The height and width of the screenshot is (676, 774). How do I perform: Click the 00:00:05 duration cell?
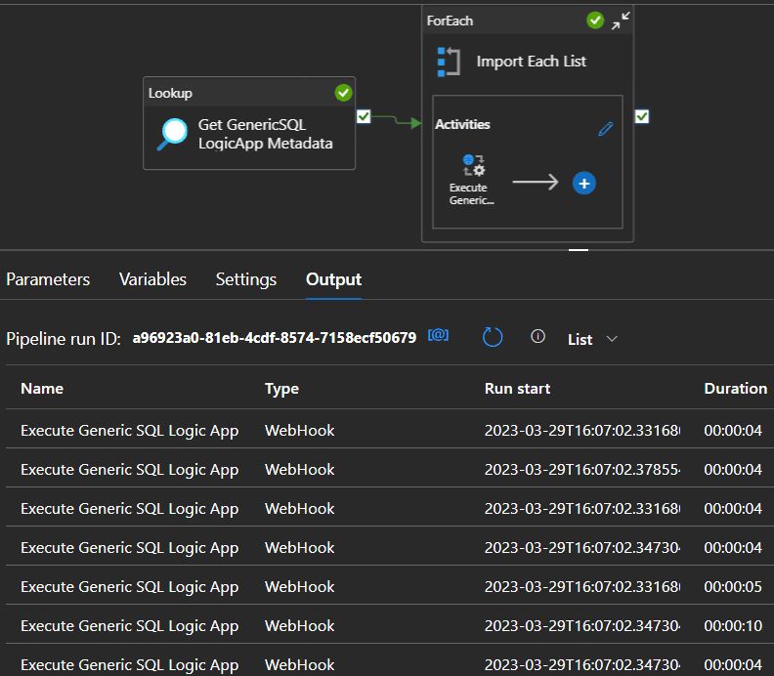[x=733, y=587]
